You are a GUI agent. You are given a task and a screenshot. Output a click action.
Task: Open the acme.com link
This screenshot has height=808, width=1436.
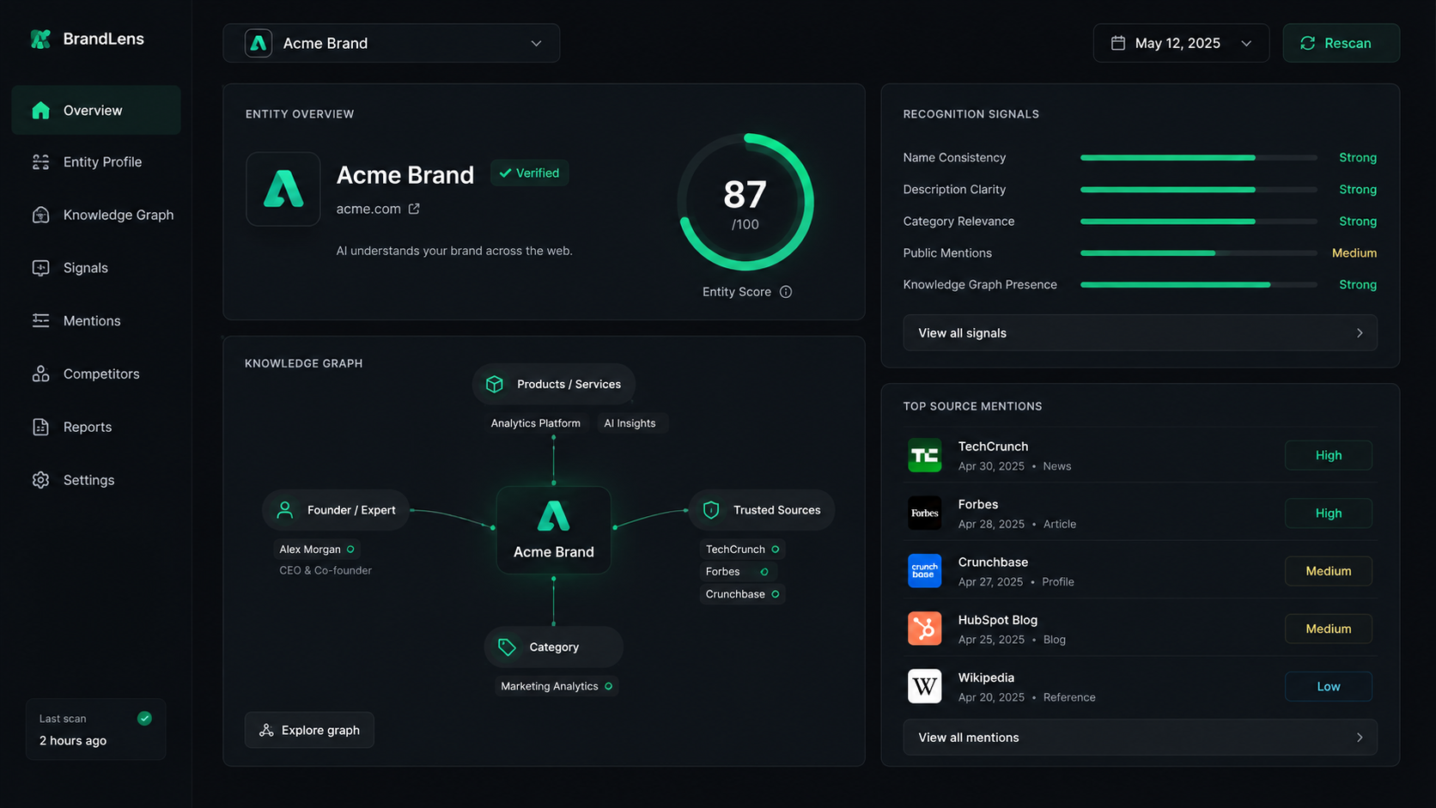tap(368, 209)
